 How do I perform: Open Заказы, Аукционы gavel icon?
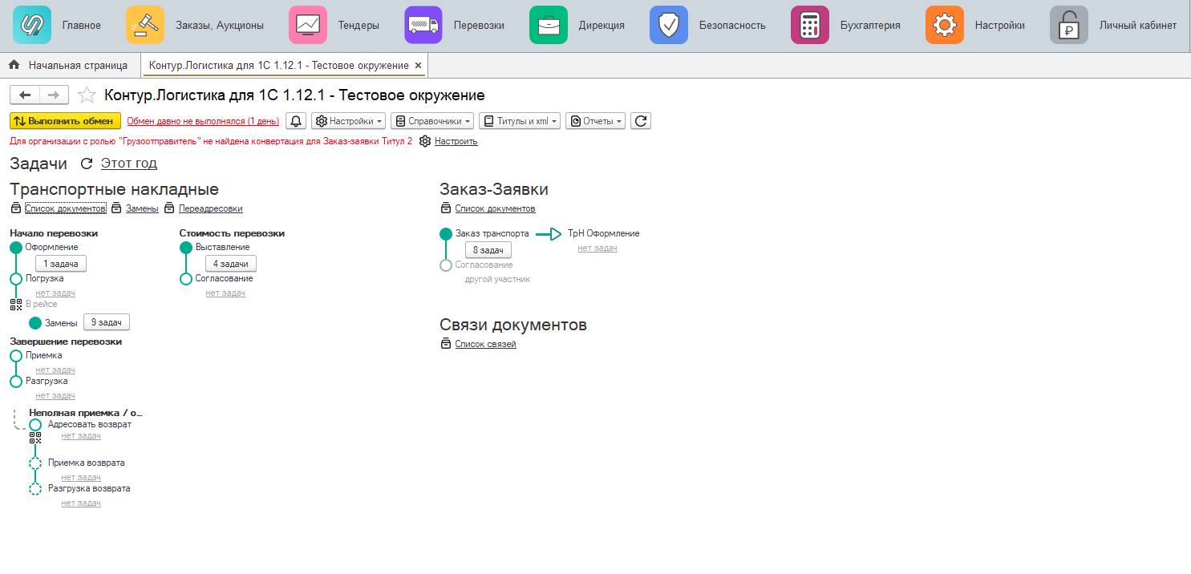tap(145, 25)
